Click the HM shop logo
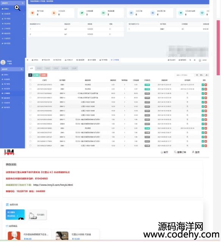Screen dimensions: 221x242 tap(9, 152)
